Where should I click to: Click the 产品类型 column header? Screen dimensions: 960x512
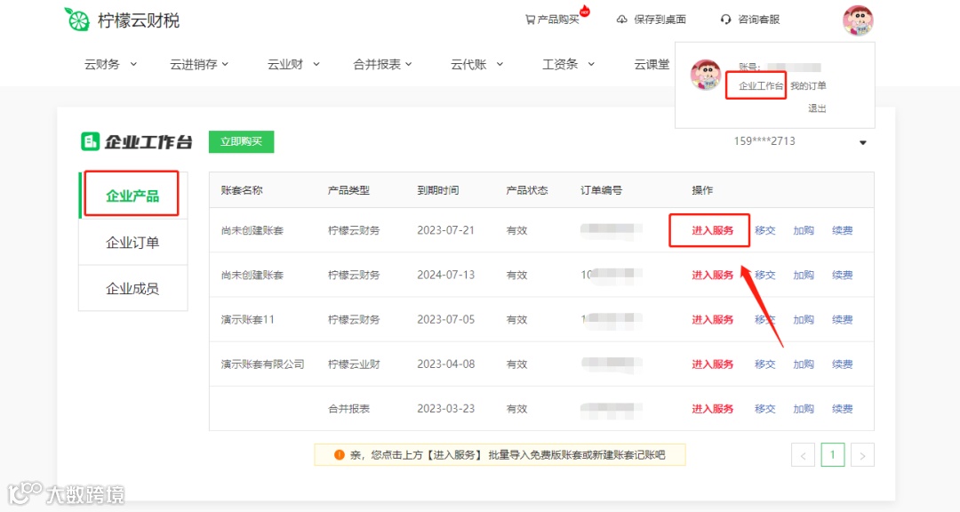coord(349,190)
